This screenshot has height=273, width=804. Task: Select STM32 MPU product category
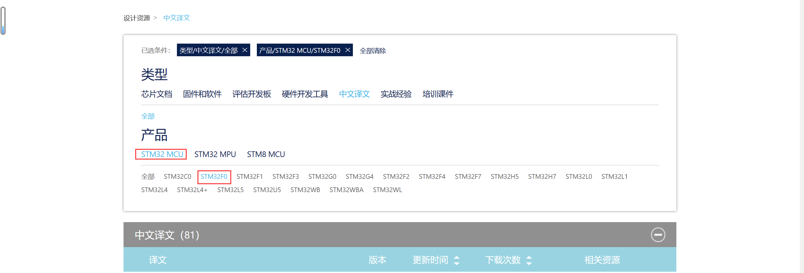point(215,154)
